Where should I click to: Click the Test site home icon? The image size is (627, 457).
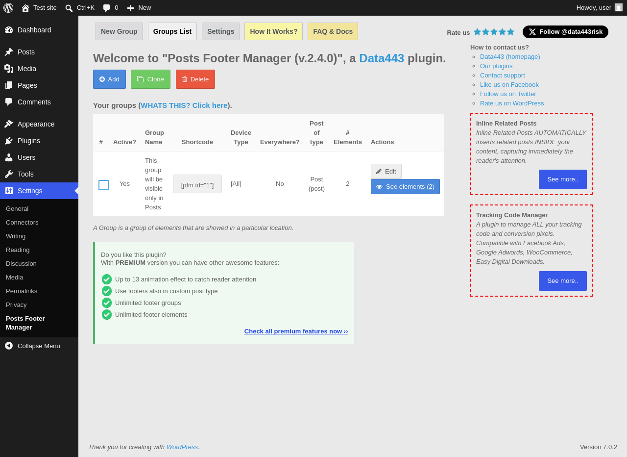tap(25, 8)
